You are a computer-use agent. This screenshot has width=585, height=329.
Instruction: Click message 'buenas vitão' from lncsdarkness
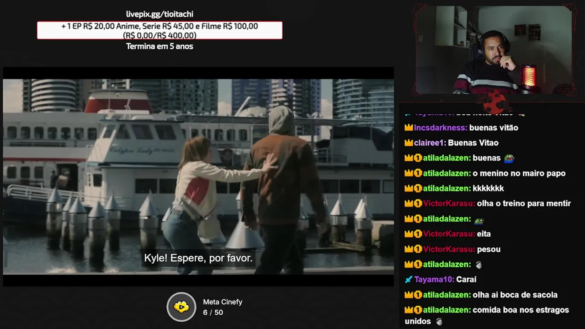[494, 128]
